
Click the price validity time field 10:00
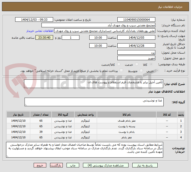(98, 46)
